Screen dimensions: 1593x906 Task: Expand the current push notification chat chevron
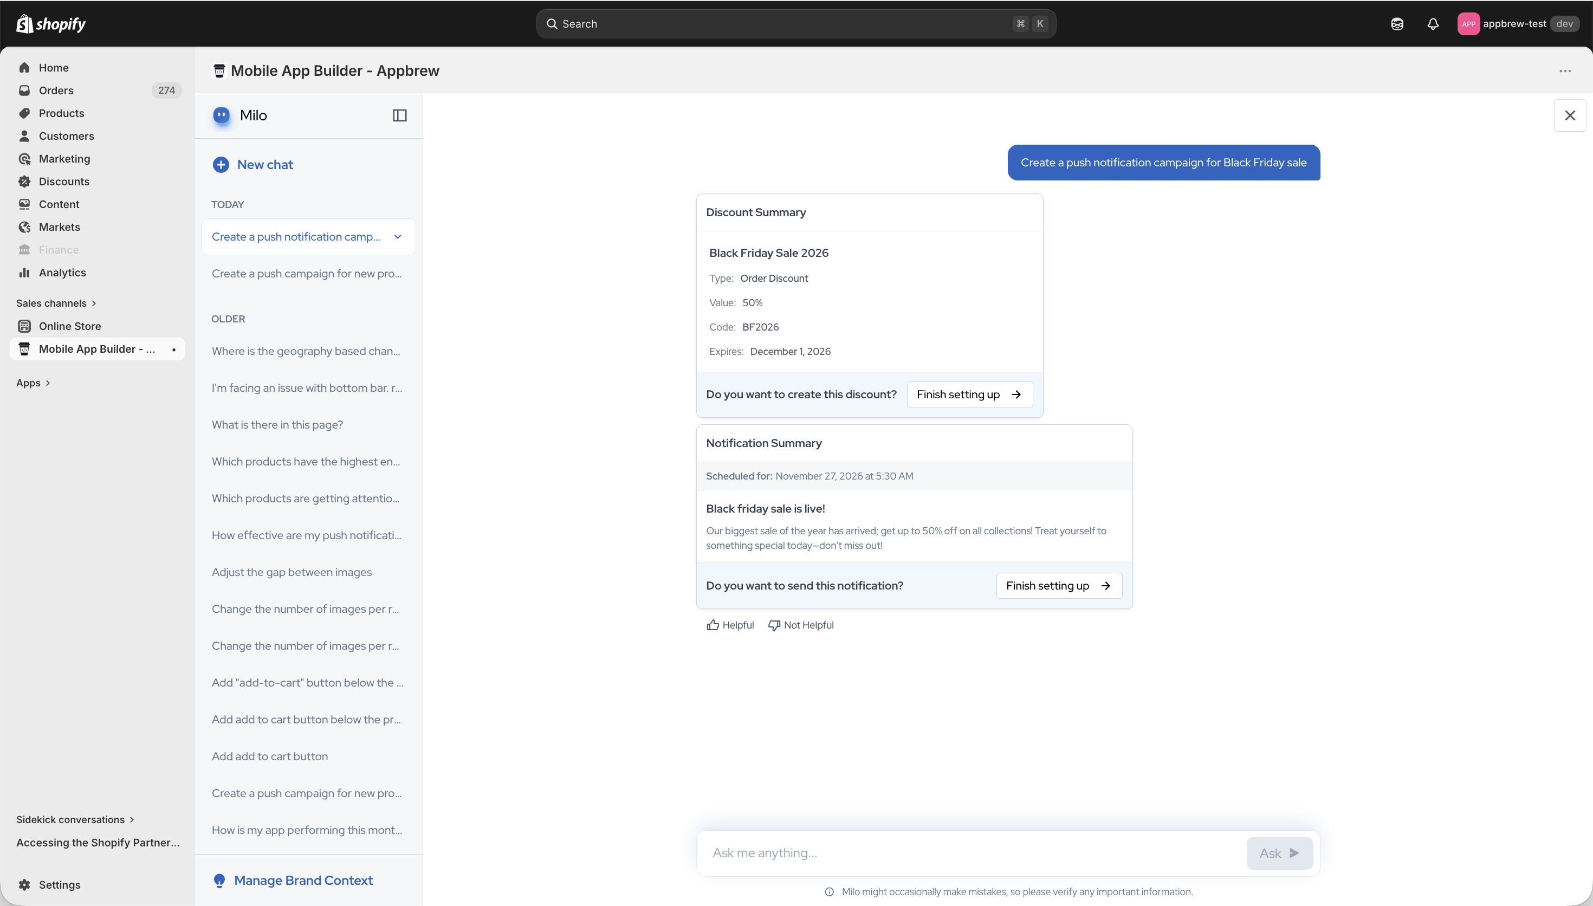[398, 236]
